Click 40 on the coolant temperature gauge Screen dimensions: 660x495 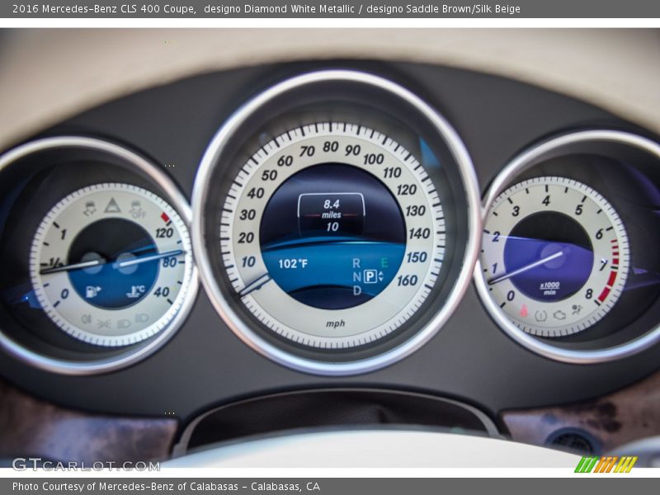coord(161,292)
